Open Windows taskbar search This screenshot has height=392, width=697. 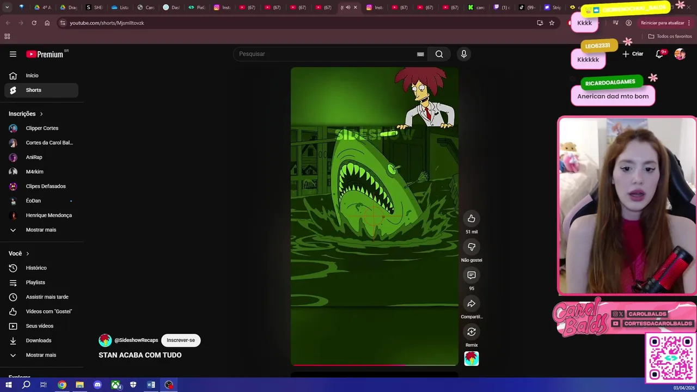point(26,385)
